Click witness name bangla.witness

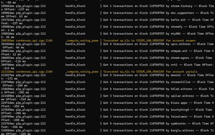(182, 131)
